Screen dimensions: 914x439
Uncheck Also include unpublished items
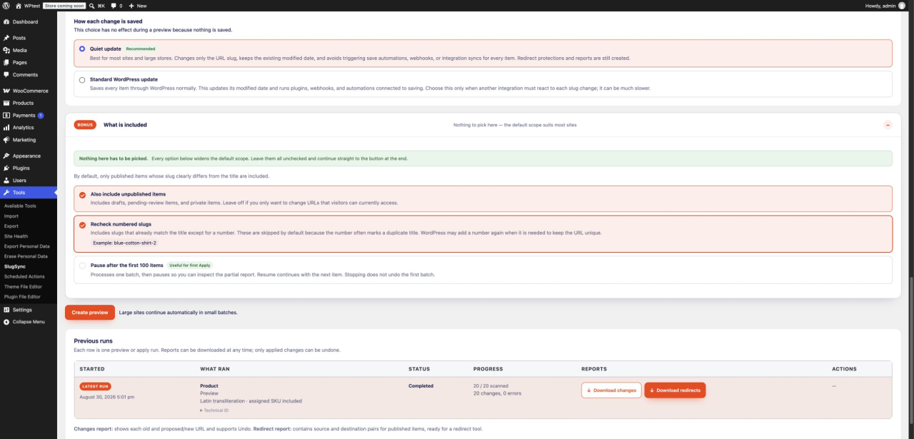coord(82,194)
